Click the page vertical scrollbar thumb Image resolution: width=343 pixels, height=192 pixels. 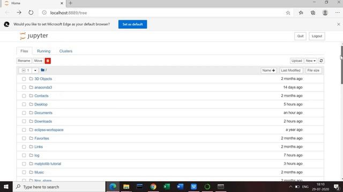pyautogui.click(x=342, y=65)
